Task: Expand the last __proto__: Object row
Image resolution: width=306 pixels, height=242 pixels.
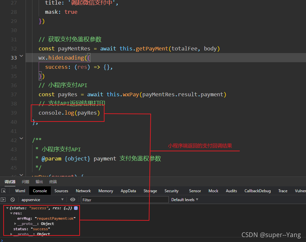Action: (x=11, y=234)
